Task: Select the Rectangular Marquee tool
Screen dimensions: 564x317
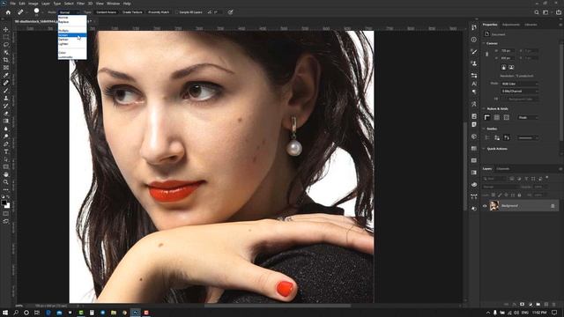Action: point(6,37)
